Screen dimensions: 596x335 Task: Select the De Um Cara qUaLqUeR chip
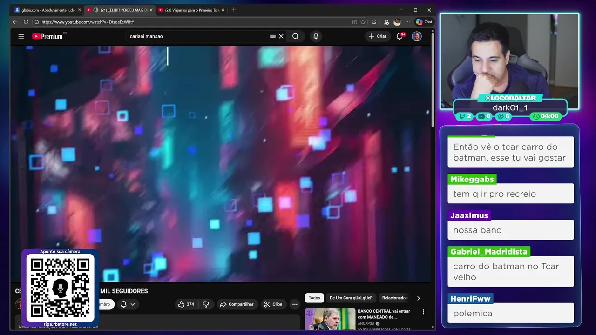click(x=351, y=298)
